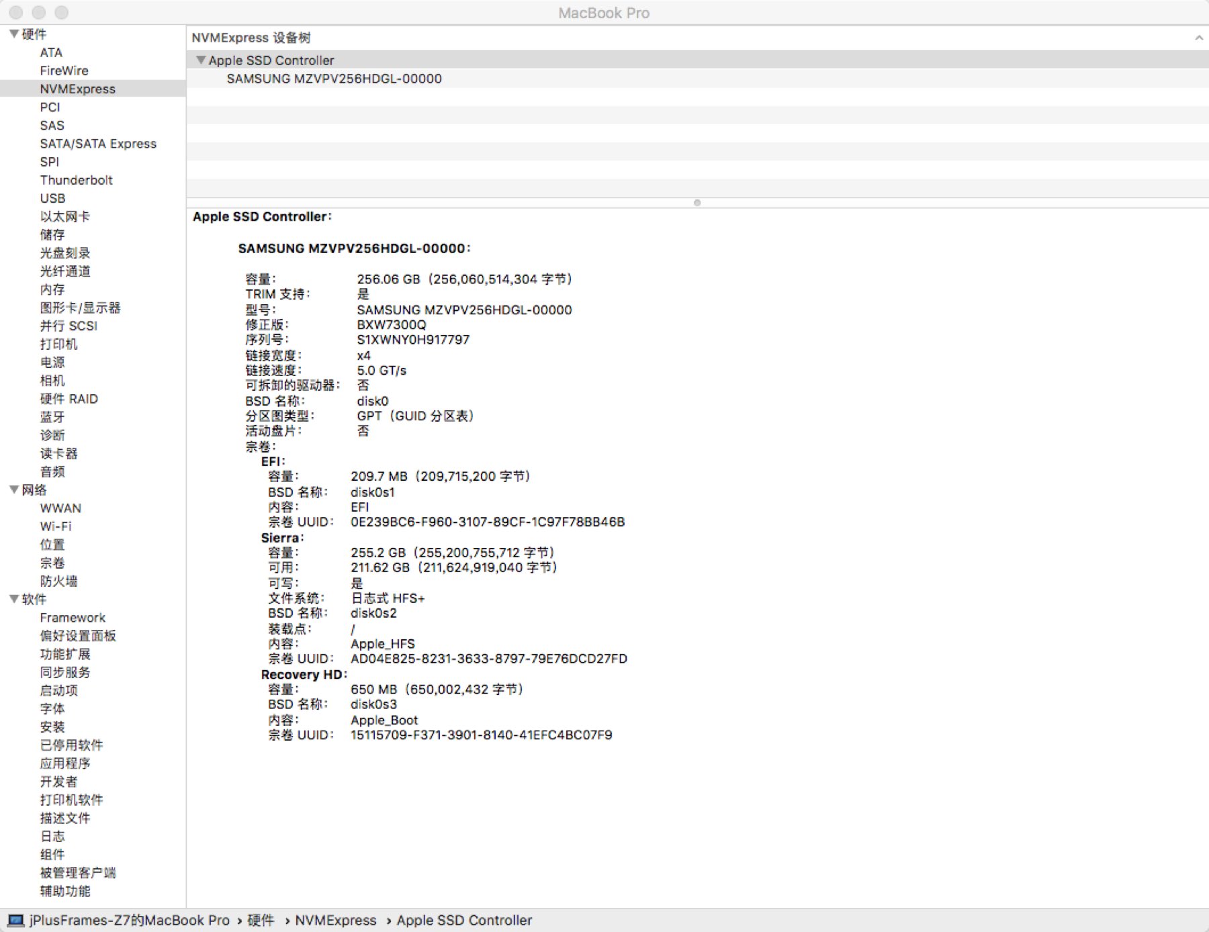
Task: Select 打印机软件 in the sidebar
Action: point(71,800)
